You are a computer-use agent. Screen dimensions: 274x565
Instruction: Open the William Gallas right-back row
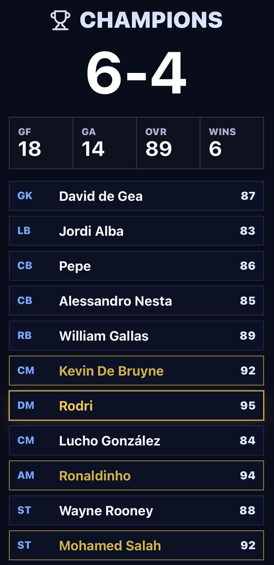point(136,336)
